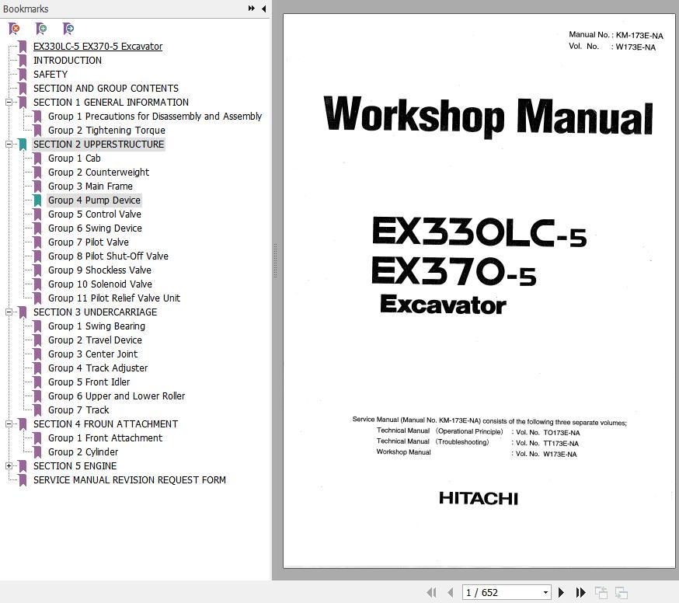679x603 pixels.
Task: Collapse SECTION 4 FROUN ATTACHMENT tree node
Action: 9,423
